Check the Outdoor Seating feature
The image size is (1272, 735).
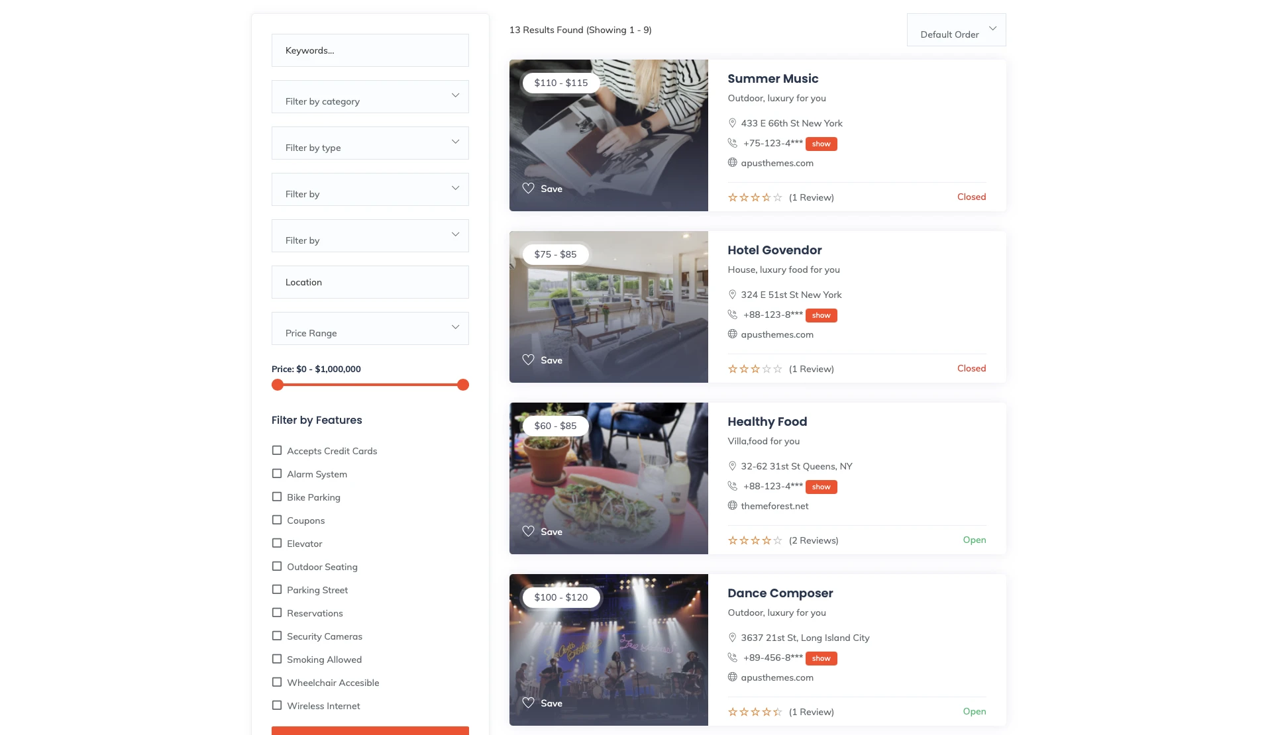coord(277,566)
